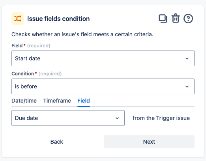Click the 'from the Trigger issue' text
This screenshot has height=161, width=206.
(x=161, y=118)
